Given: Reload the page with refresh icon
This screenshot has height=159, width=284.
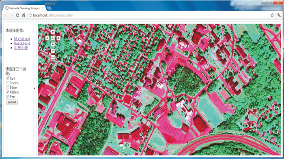Looking at the screenshot, I should (x=17, y=15).
